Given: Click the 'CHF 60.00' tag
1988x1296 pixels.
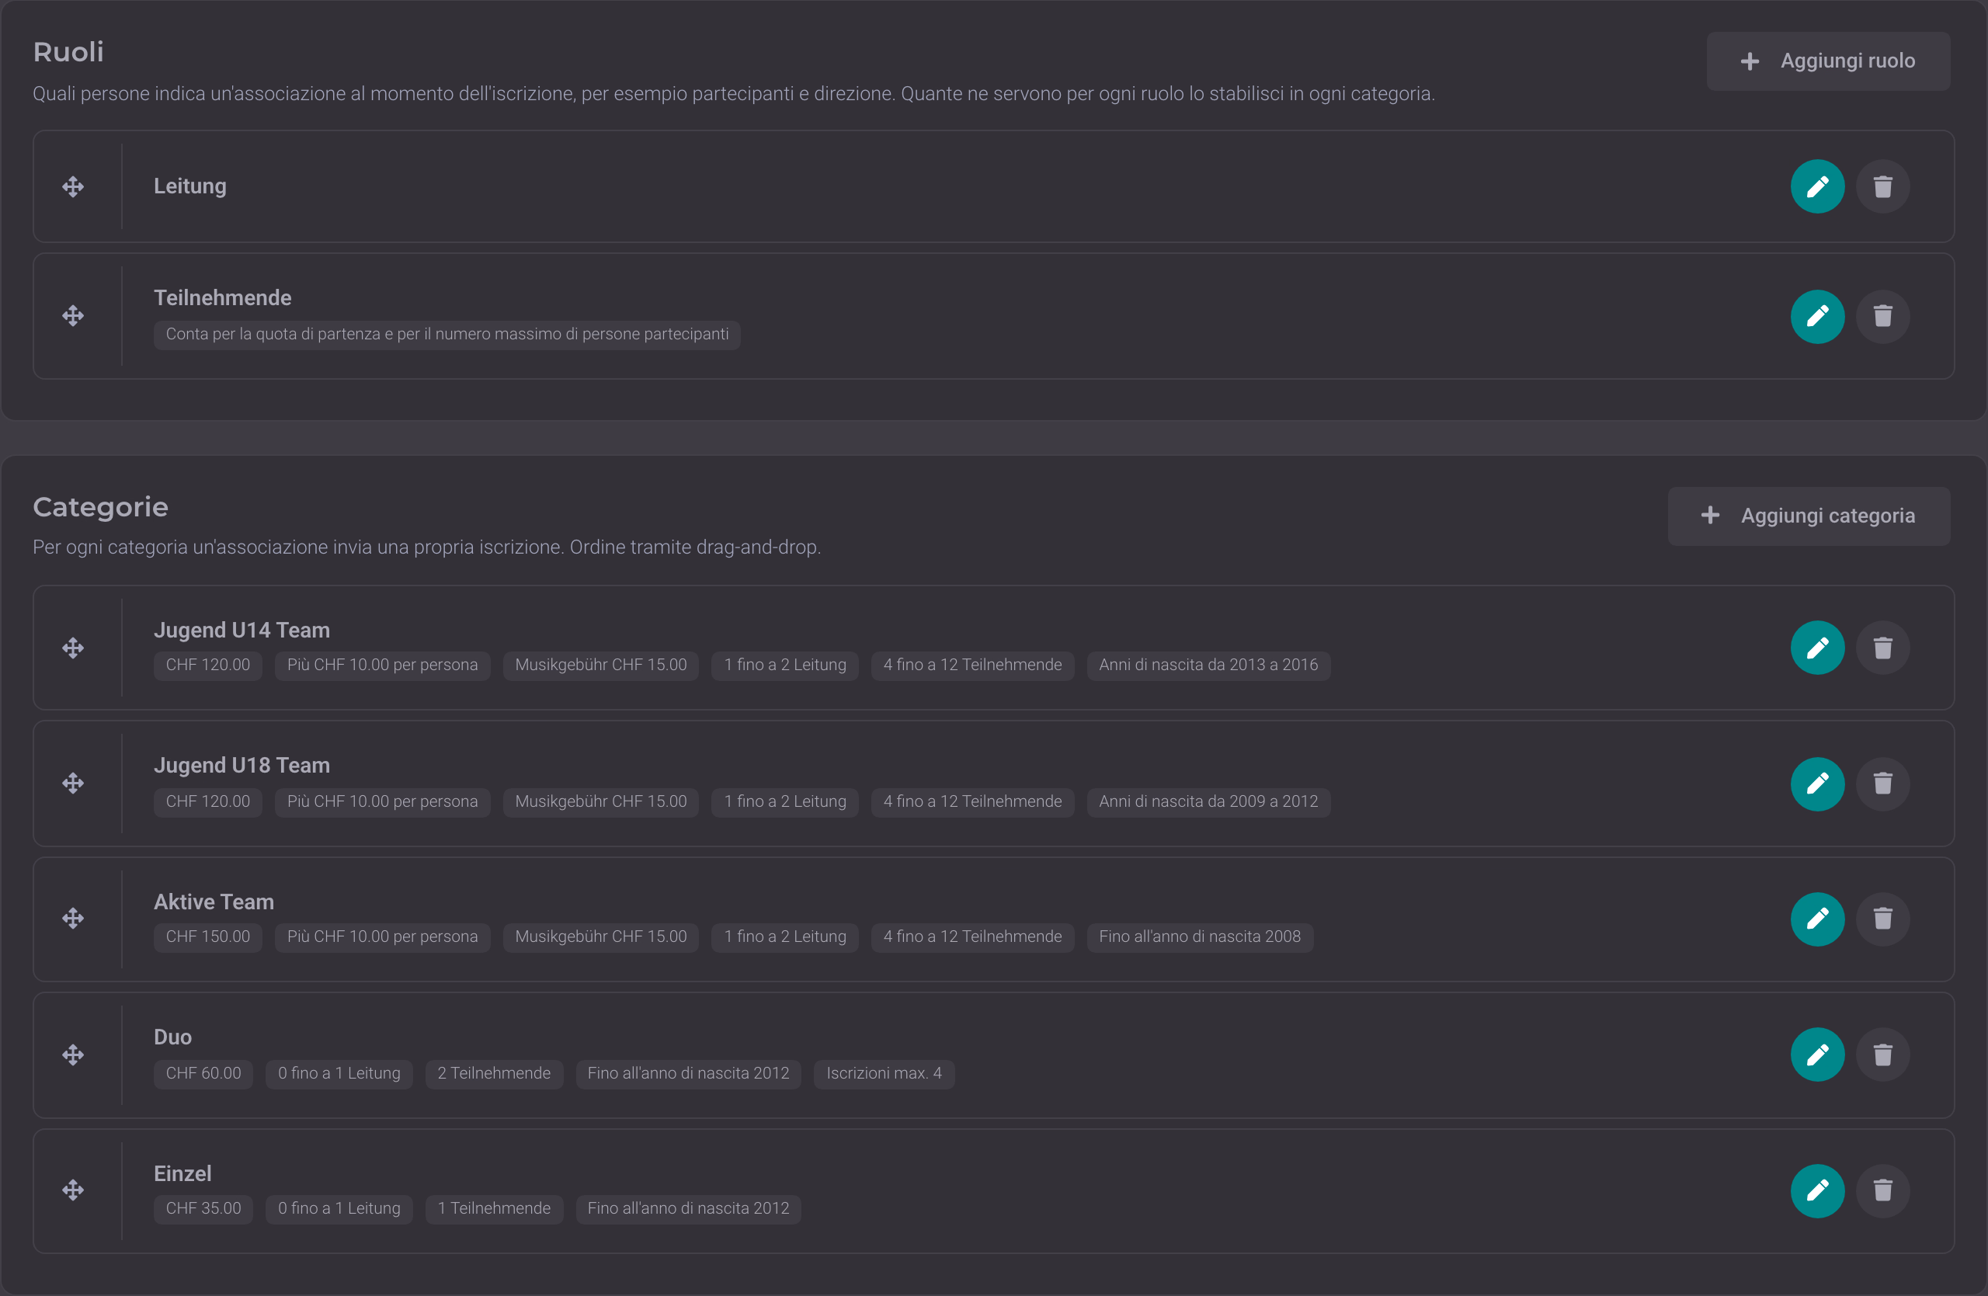Looking at the screenshot, I should tap(203, 1074).
